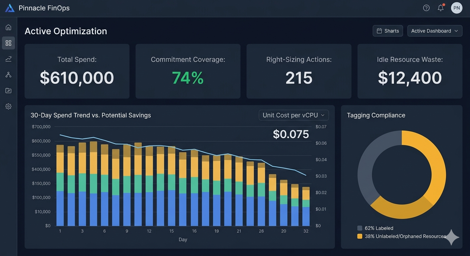Expand the Active Dashboard dropdown
The width and height of the screenshot is (470, 256).
435,31
